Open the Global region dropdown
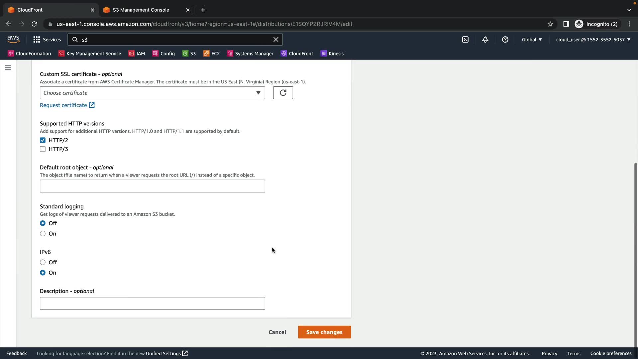638x359 pixels. [x=532, y=40]
